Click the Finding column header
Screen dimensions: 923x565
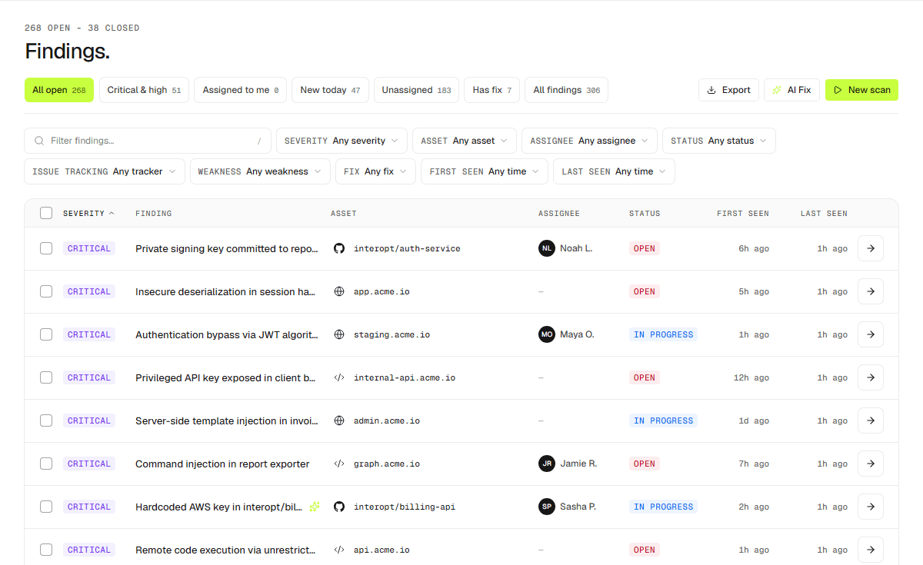154,213
